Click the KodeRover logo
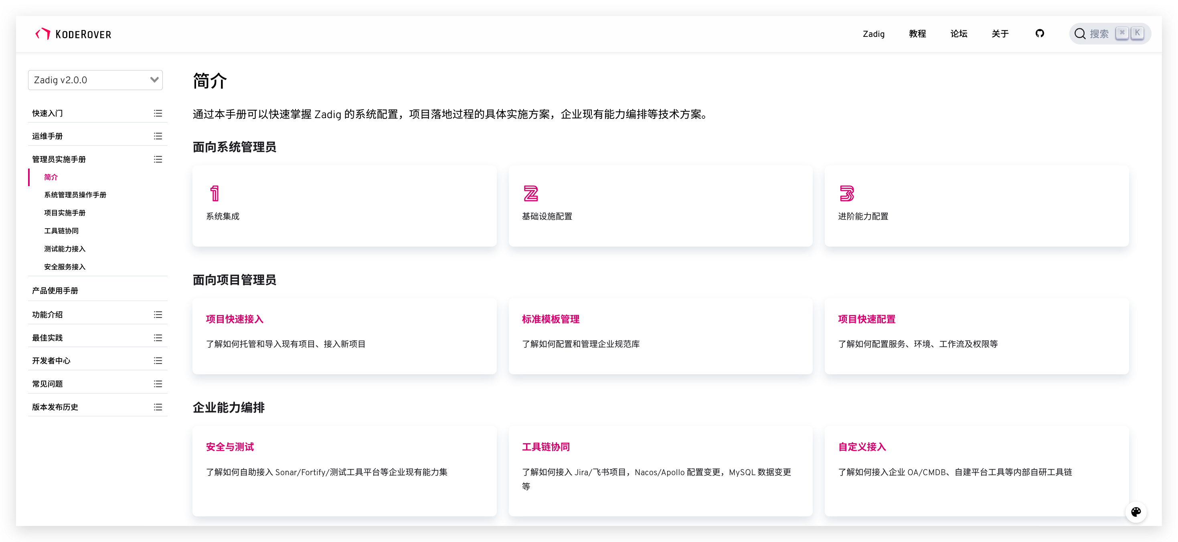 [x=73, y=34]
